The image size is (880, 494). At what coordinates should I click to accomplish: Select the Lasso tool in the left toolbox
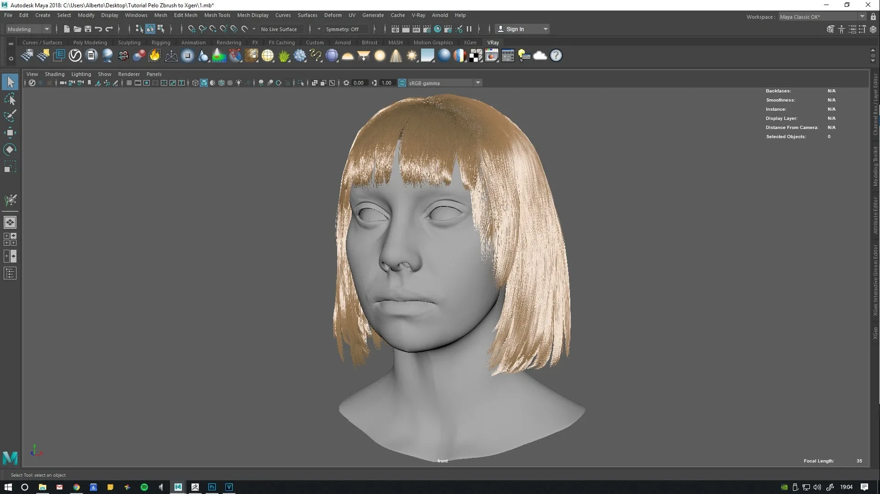point(10,99)
